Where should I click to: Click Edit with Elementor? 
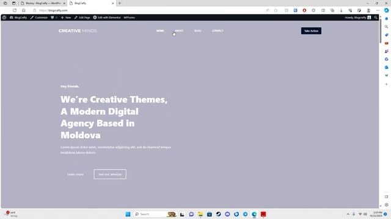(x=107, y=18)
